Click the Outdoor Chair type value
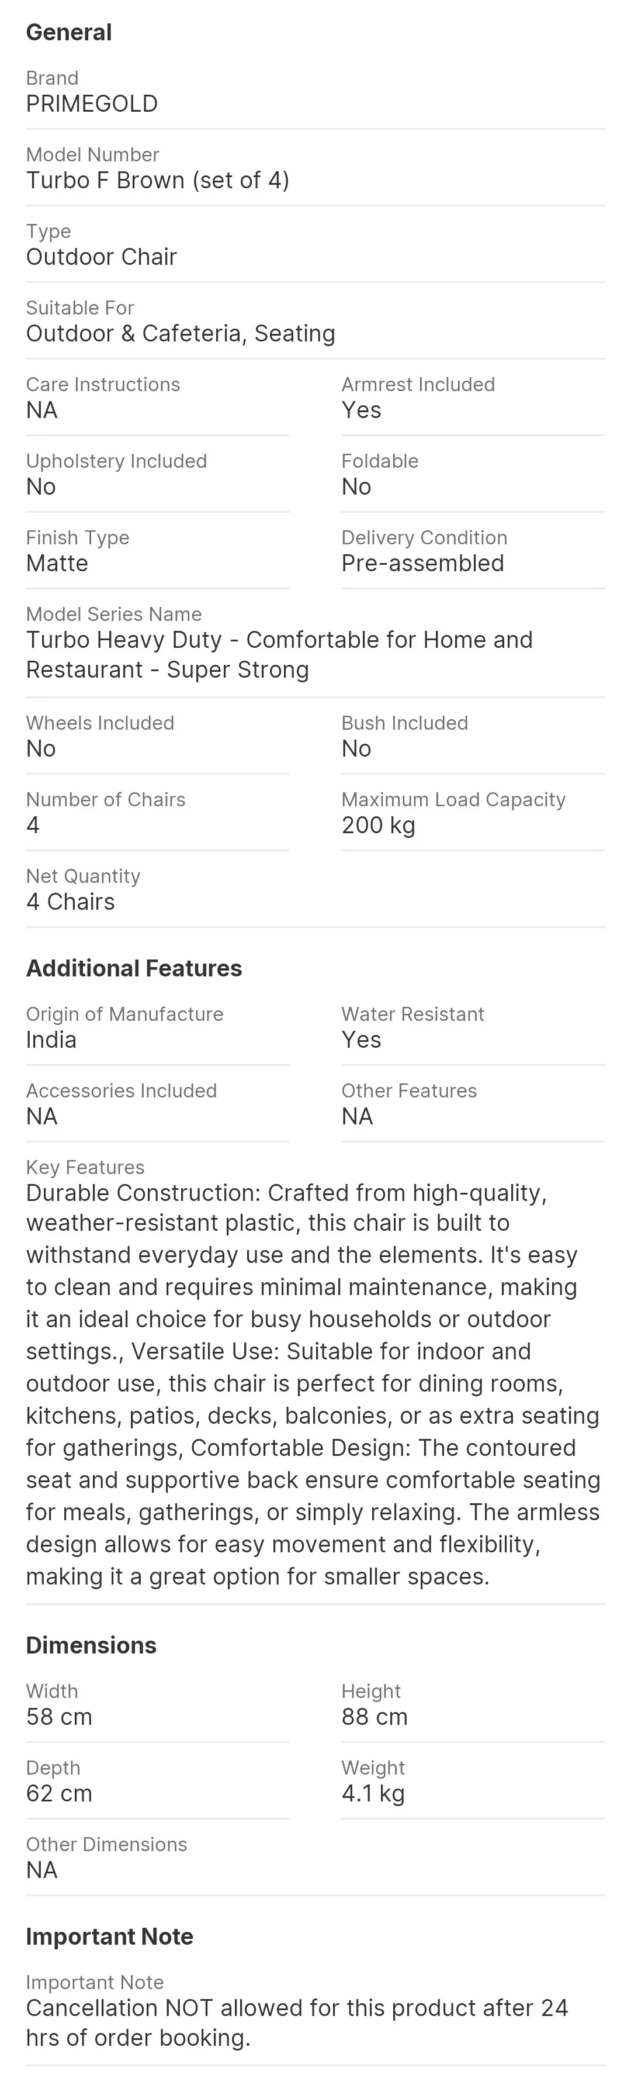 pos(100,257)
